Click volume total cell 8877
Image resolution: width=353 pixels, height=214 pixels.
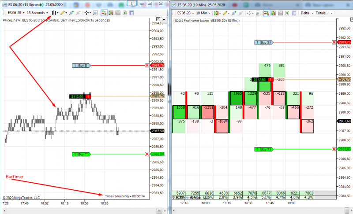(x=266, y=193)
